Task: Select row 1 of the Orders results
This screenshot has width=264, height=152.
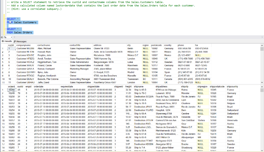Action: (2, 90)
